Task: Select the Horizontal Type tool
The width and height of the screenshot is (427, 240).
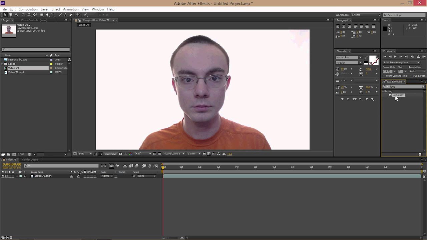Action: (x=53, y=15)
